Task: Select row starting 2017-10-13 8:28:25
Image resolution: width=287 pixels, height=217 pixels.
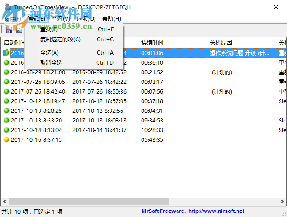Action: (144, 111)
